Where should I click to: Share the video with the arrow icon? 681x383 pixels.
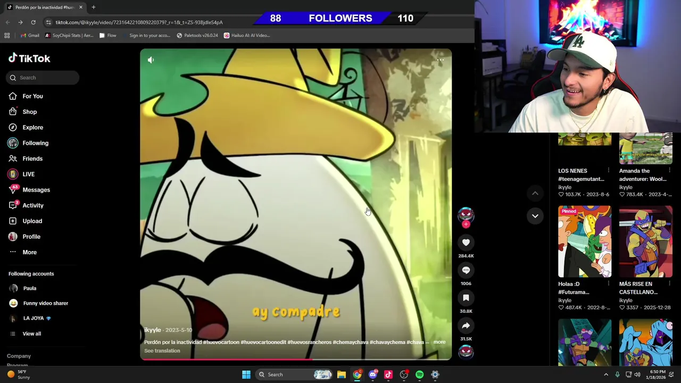[466, 326]
